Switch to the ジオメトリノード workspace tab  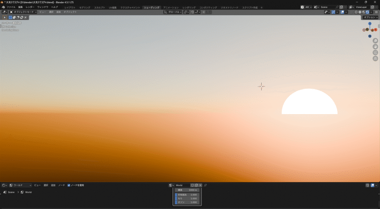[229, 7]
